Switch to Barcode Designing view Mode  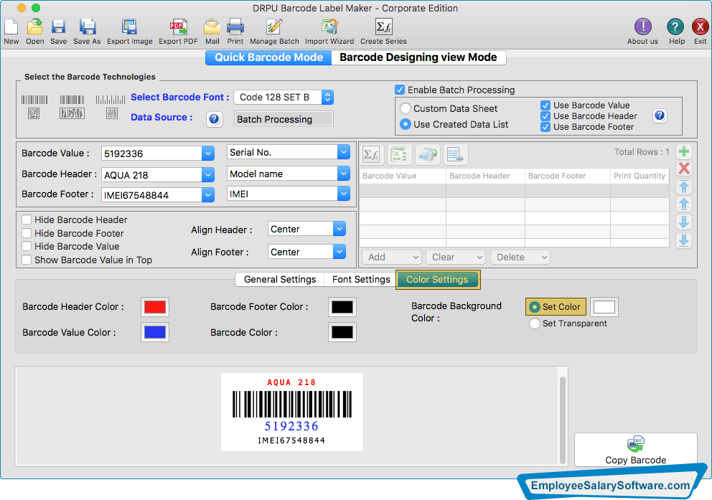[x=418, y=57]
